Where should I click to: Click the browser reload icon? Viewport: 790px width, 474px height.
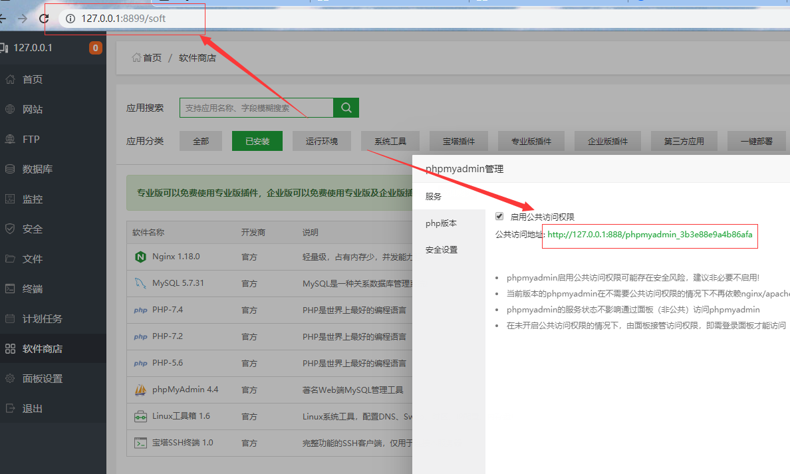tap(44, 19)
